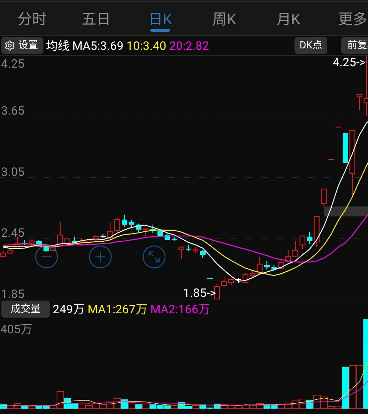Viewport: 368px width, 414px height.
Task: Click the MA1:267万 volume average label
Action: (x=117, y=309)
